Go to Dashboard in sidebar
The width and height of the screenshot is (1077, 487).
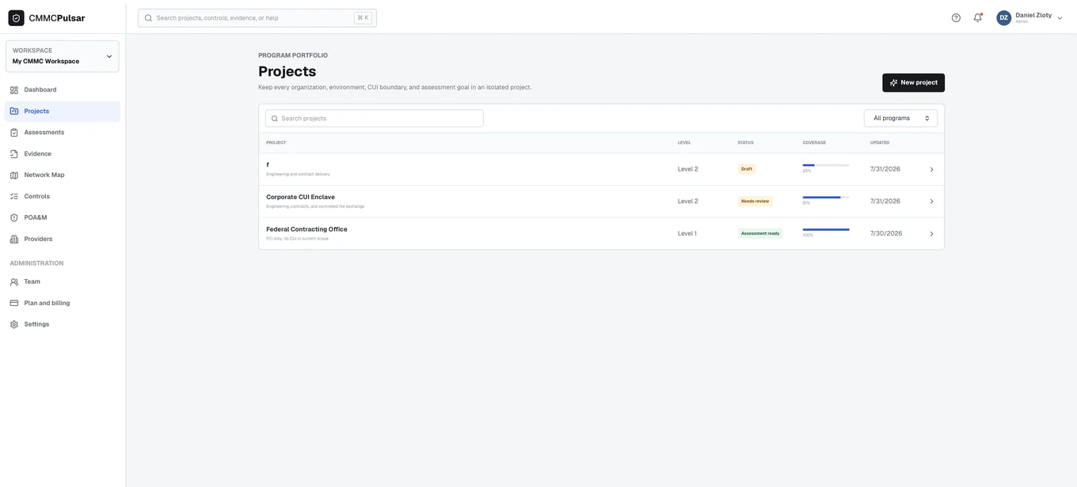coord(63,90)
